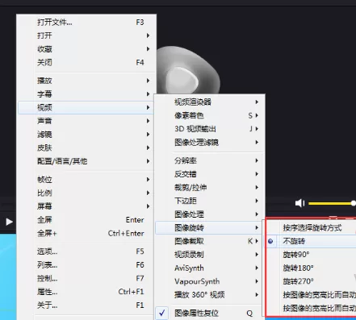Viewport: 356px width, 320px height.
Task: Open the 播放 submenu
Action: tap(87, 81)
